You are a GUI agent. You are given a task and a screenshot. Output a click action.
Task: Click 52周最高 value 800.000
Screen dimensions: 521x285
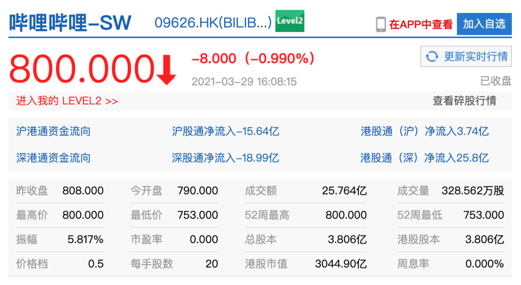(x=346, y=215)
